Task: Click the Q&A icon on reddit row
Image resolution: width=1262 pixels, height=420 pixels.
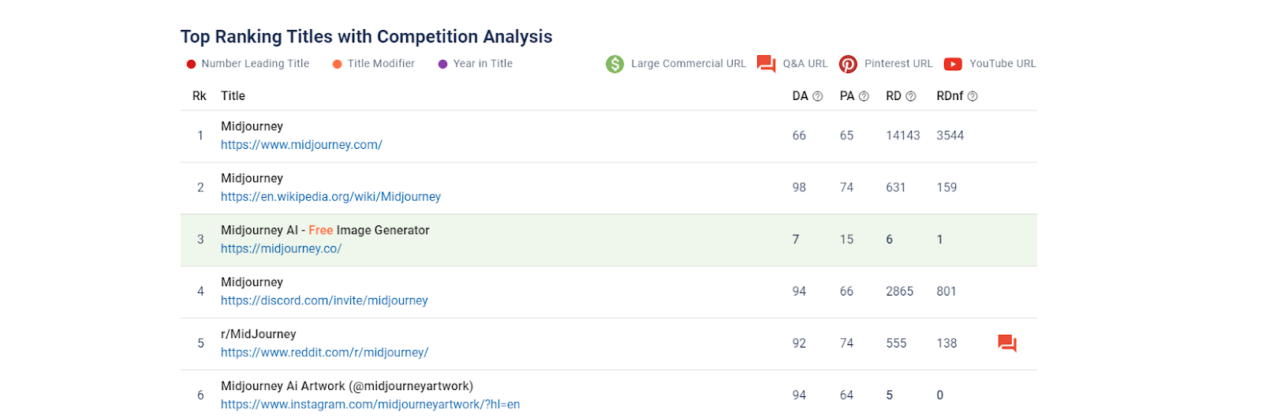Action: [x=1007, y=344]
